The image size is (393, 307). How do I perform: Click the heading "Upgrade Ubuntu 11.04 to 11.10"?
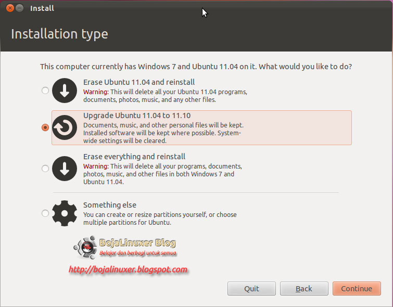[137, 116]
